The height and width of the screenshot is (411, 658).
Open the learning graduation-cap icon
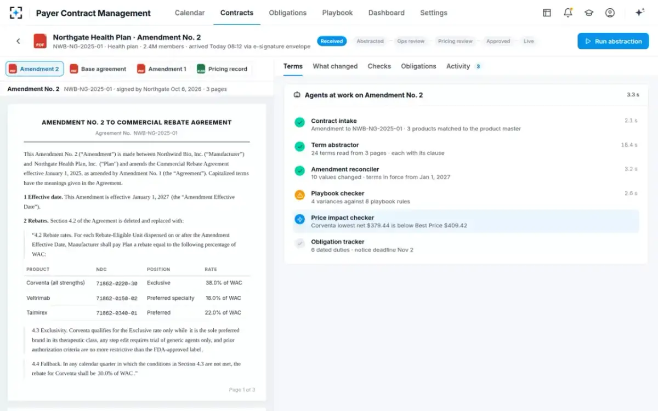pos(589,13)
